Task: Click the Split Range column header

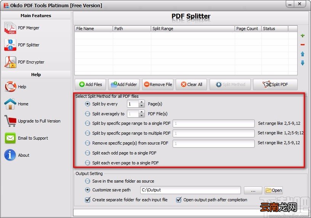Action: pyautogui.click(x=193, y=29)
